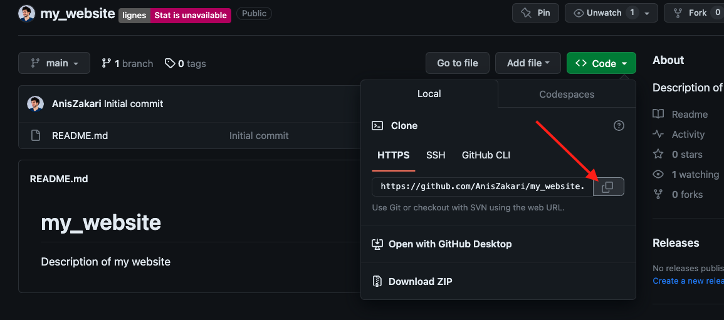Image resolution: width=724 pixels, height=320 pixels.
Task: Open the 0 stars link
Action: [678, 155]
